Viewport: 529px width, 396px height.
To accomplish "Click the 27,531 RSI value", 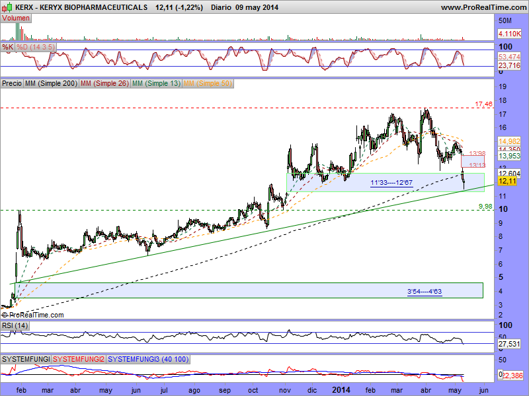I will 509,344.
